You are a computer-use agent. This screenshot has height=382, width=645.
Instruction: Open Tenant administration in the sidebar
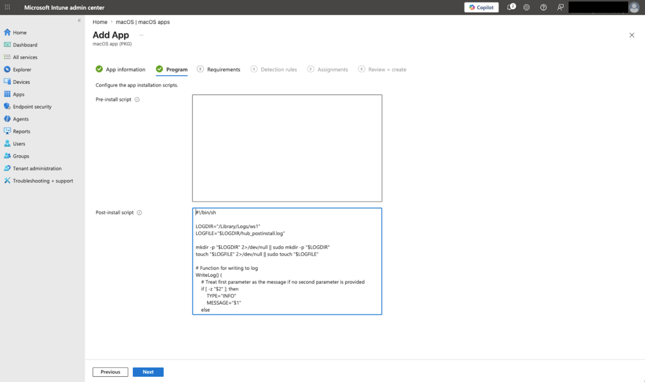pyautogui.click(x=37, y=168)
